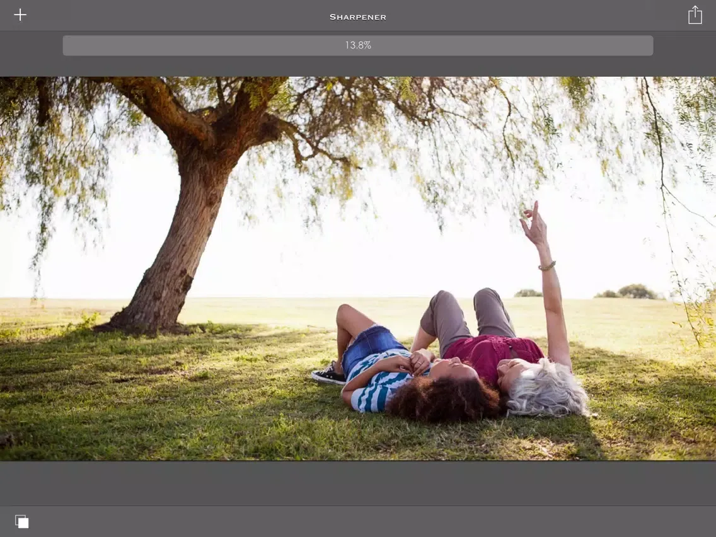Click the Sharpener title text
This screenshot has width=716, height=537.
pyautogui.click(x=357, y=17)
